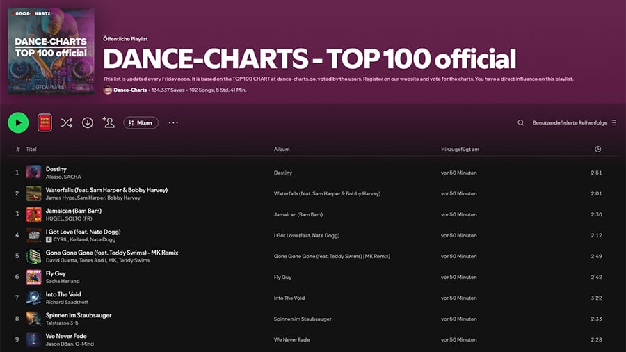The width and height of the screenshot is (626, 352).
Task: Download the playlist with arrow circle icon
Action: 88,122
